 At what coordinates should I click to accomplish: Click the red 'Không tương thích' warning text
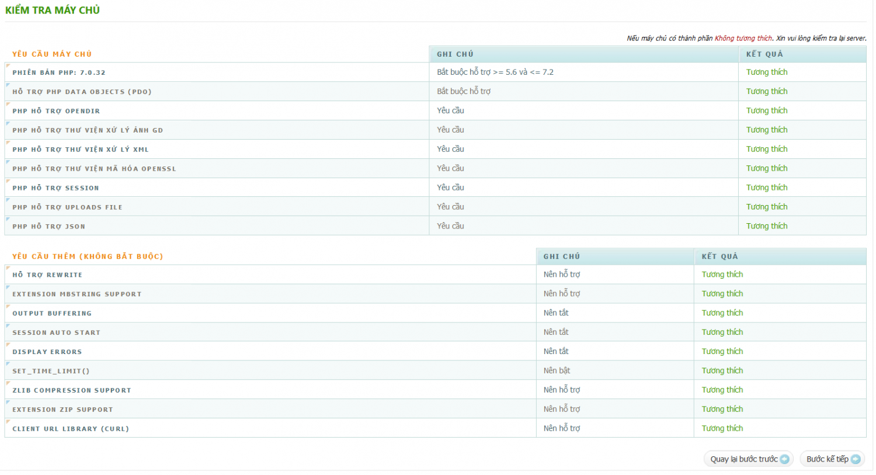743,39
